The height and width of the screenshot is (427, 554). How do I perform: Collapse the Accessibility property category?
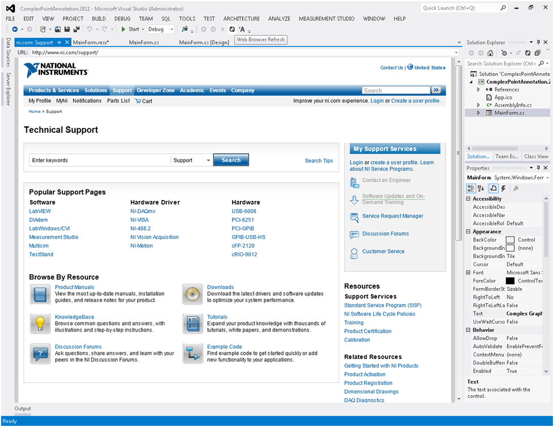468,199
